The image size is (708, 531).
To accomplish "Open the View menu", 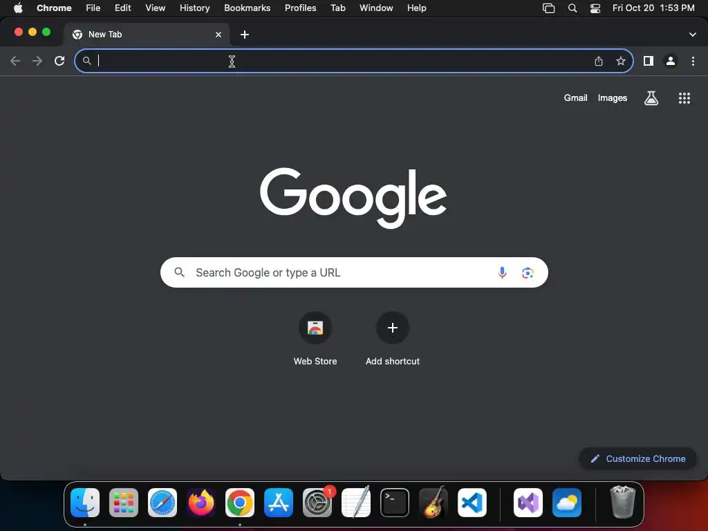I will coord(156,8).
